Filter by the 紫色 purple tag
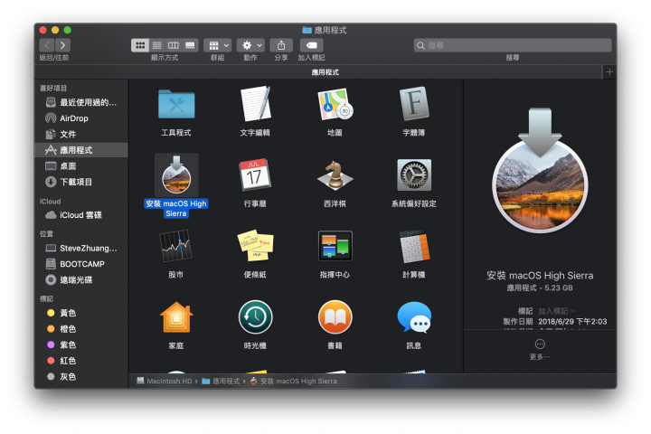The image size is (651, 434). (81, 344)
